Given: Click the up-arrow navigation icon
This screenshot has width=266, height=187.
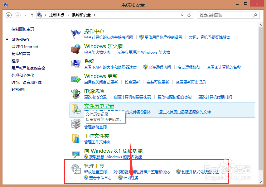Looking at the screenshot, I should pyautogui.click(x=32, y=15).
